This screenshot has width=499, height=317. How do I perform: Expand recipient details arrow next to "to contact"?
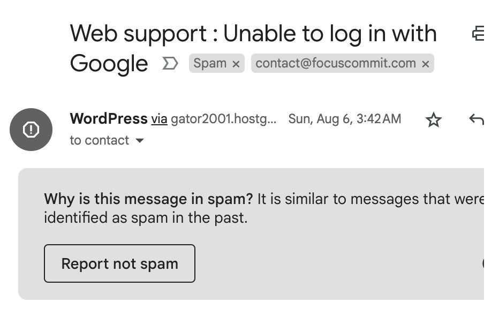(x=140, y=141)
